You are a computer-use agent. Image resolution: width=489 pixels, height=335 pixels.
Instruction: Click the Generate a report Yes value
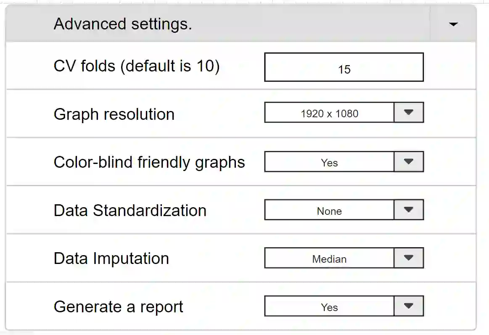pyautogui.click(x=329, y=306)
